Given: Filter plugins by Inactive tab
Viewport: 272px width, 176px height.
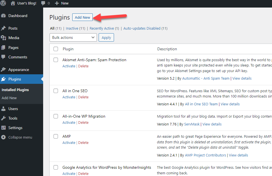Looking at the screenshot, I should 72,28.
